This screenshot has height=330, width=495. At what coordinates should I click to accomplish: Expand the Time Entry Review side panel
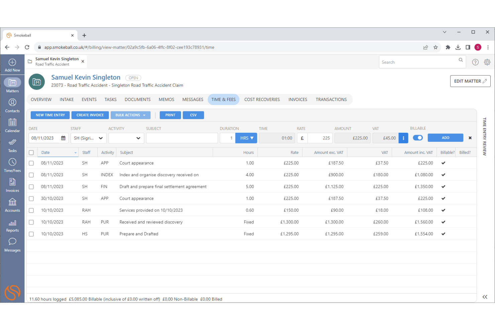485,136
